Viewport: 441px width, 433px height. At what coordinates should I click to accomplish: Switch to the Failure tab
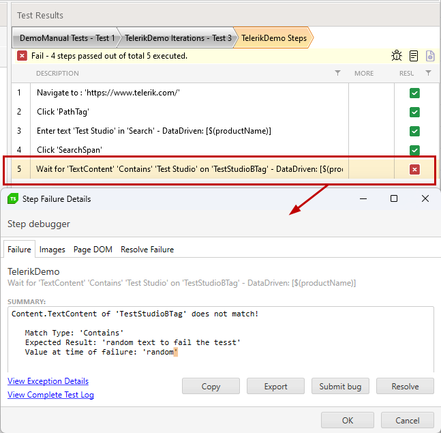click(19, 250)
